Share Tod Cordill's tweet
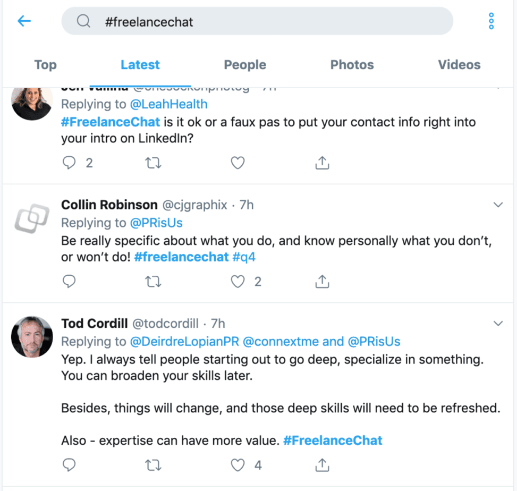517x491 pixels. pyautogui.click(x=321, y=464)
